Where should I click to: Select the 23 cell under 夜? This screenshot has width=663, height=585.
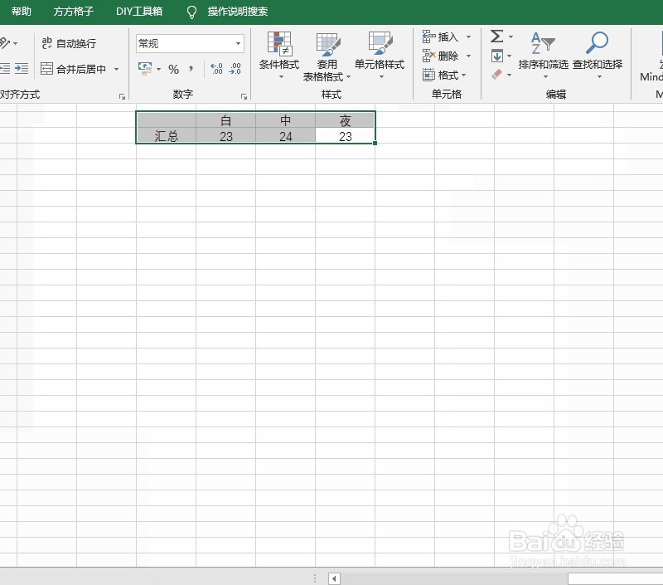(345, 136)
